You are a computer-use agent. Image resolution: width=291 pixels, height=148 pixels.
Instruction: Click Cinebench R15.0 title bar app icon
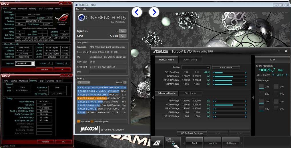(x=77, y=5)
